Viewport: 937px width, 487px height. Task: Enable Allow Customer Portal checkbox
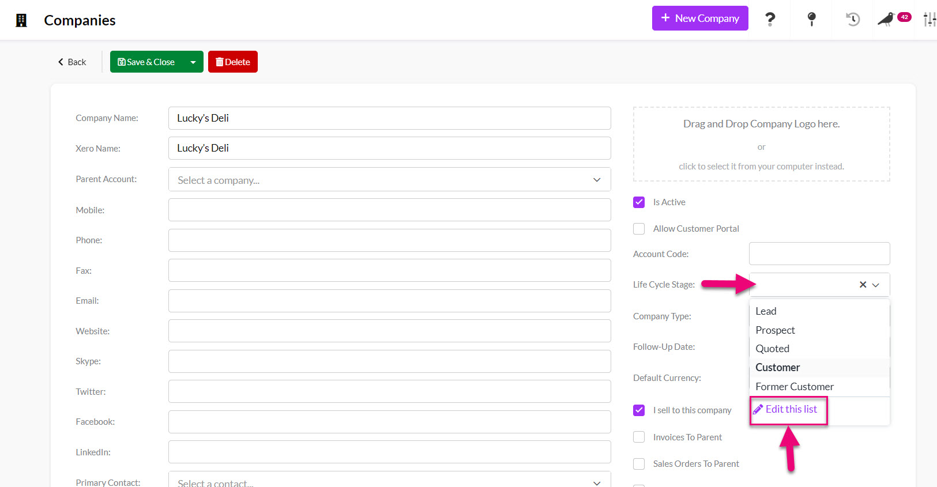639,229
